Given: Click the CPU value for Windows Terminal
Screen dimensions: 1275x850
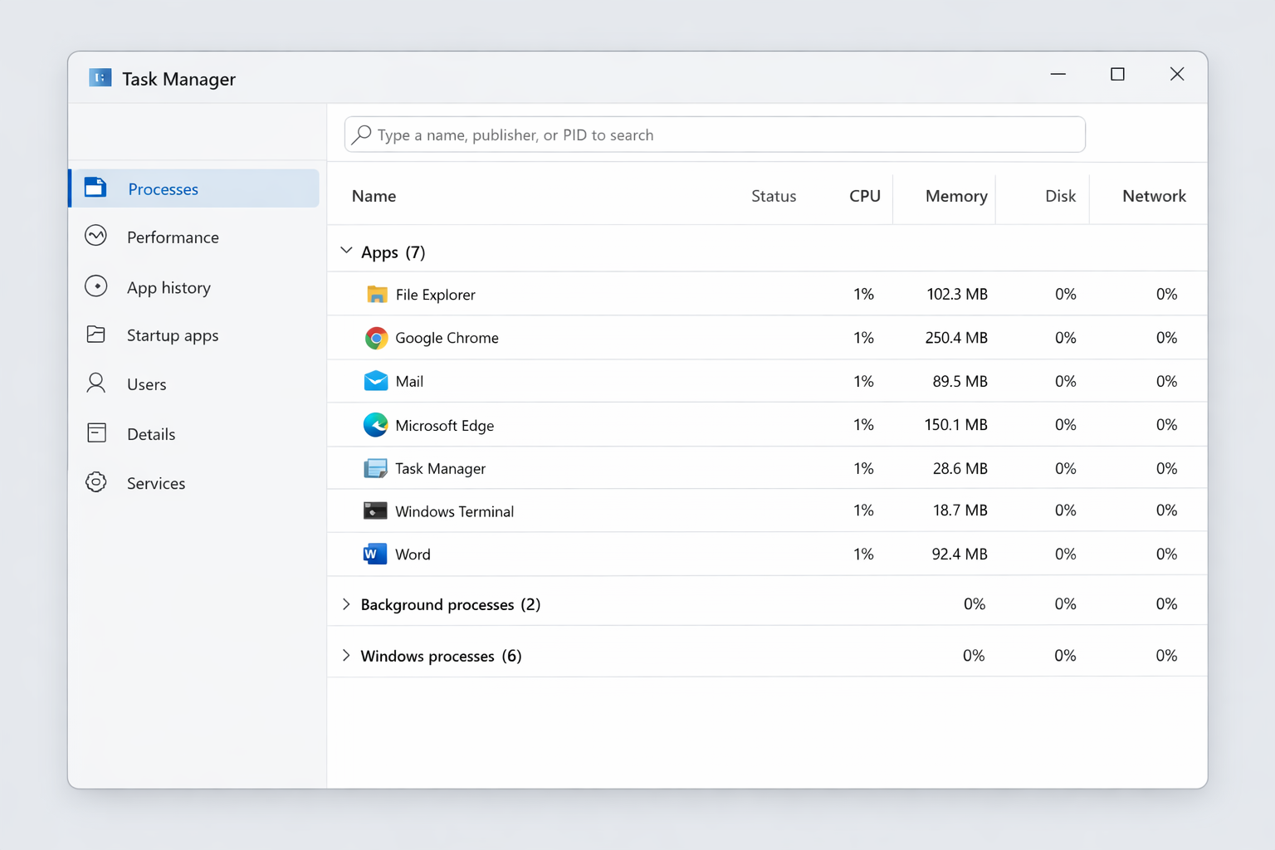Looking at the screenshot, I should [863, 510].
